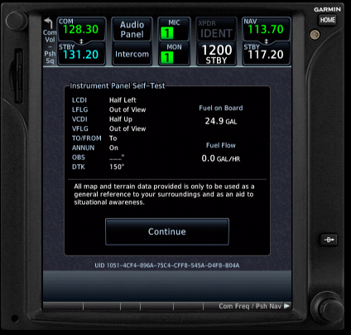Click the LCDI Half Left row
Image resolution: width=351 pixels, height=335 pixels.
tap(104, 100)
